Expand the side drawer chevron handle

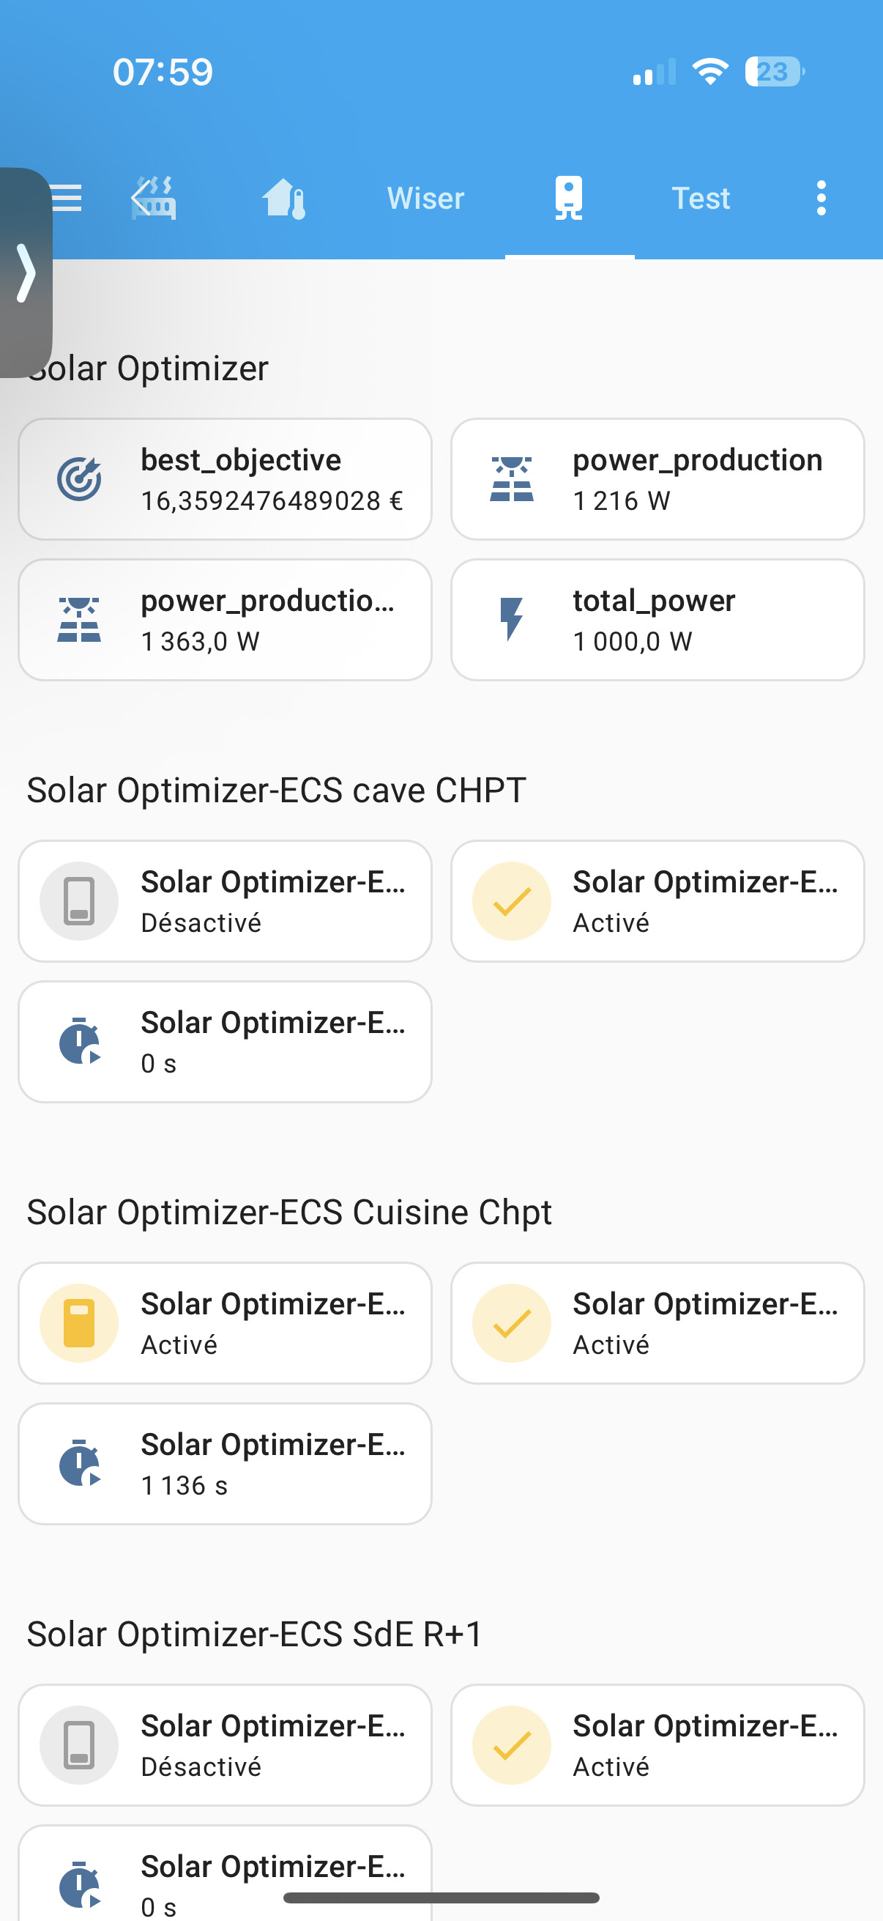coord(26,273)
